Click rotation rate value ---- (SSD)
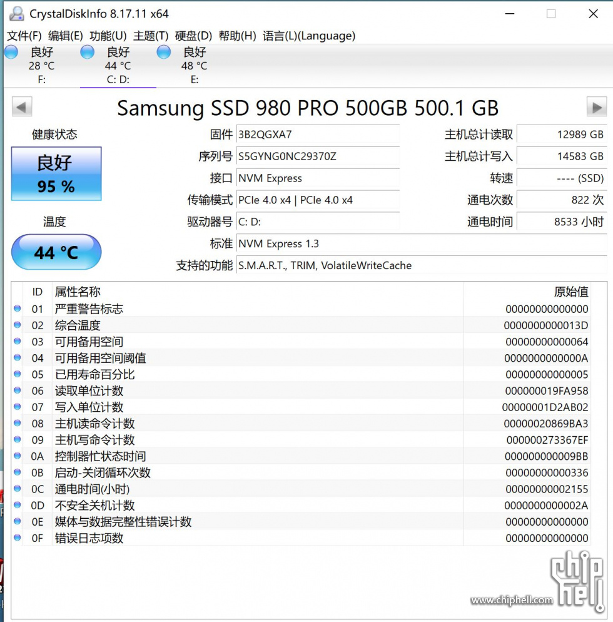 click(x=562, y=178)
